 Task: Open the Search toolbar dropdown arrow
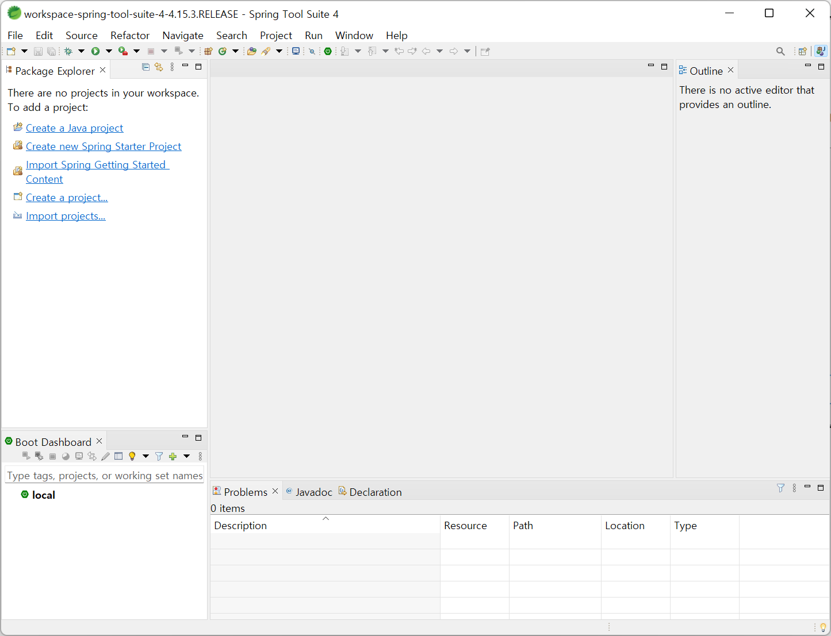coord(279,51)
